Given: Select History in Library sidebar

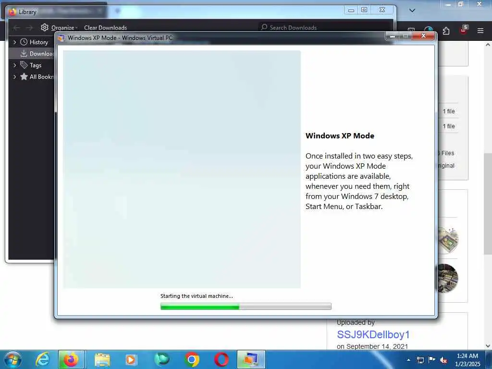Looking at the screenshot, I should [x=34, y=42].
